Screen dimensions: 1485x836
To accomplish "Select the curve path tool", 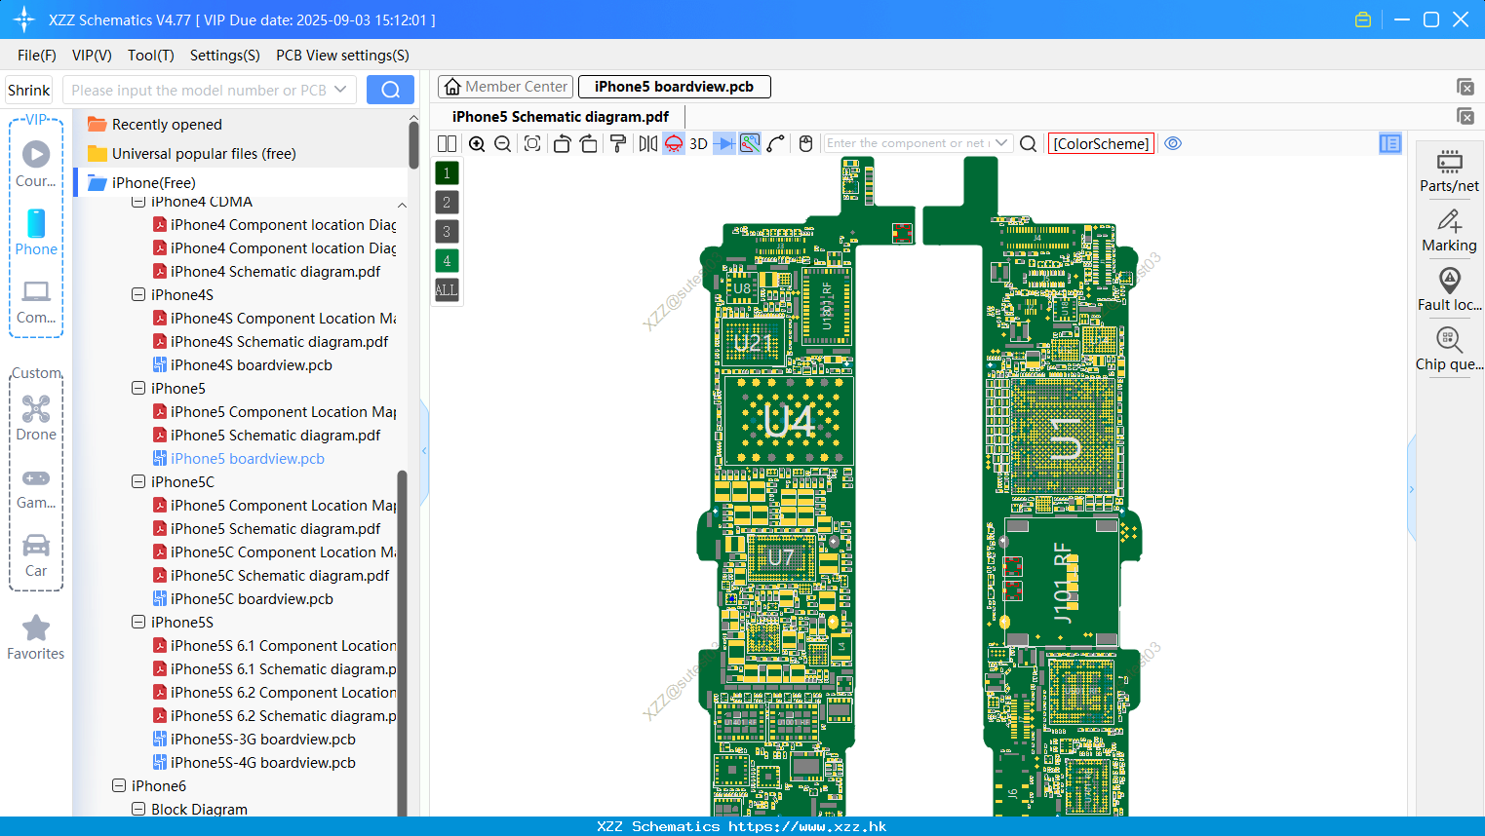I will [776, 143].
